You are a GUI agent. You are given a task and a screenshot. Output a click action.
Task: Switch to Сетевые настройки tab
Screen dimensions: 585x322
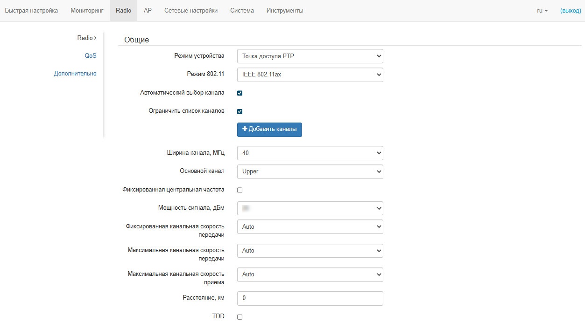coord(190,11)
